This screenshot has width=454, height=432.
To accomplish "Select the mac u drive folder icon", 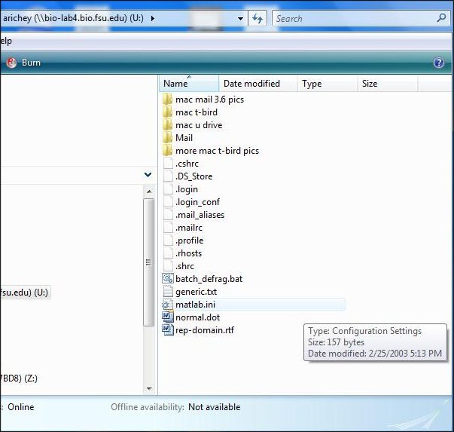I will [168, 125].
